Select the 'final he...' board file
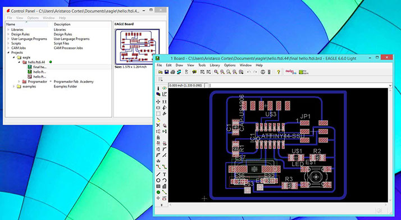 coord(39,67)
